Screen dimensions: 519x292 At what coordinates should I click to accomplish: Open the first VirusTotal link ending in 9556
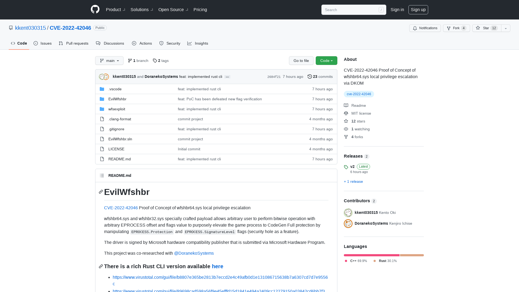(220, 280)
